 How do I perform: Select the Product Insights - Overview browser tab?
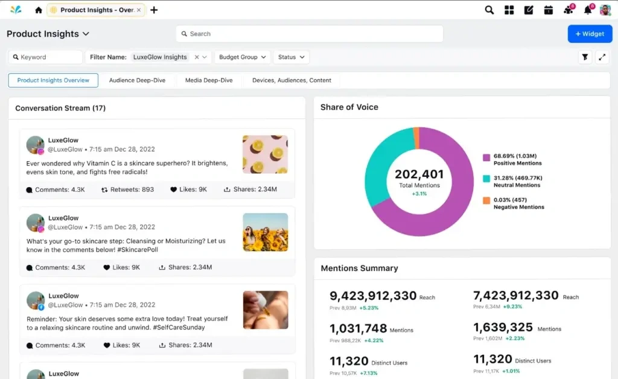pyautogui.click(x=96, y=10)
